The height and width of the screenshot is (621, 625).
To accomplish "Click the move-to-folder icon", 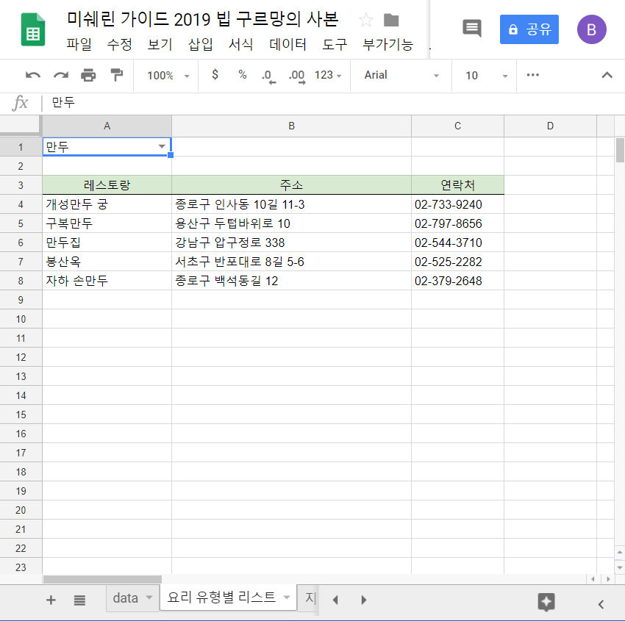I will point(392,20).
